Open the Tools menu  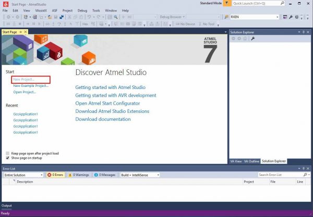pyautogui.click(x=96, y=10)
